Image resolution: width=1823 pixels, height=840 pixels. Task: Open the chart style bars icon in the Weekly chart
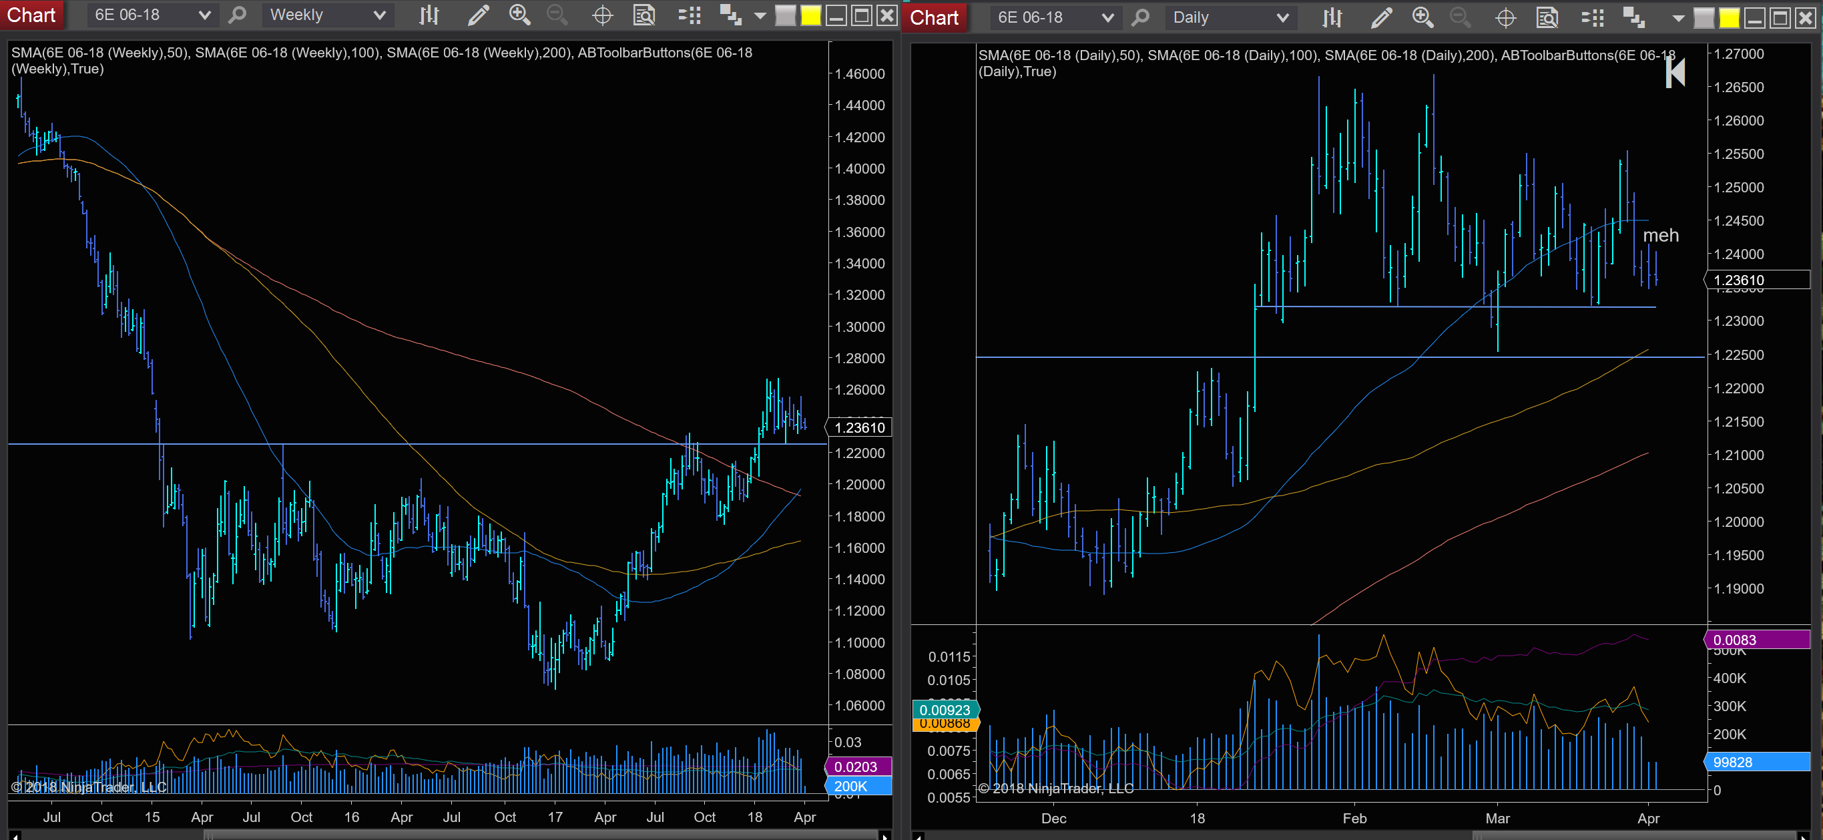429,15
